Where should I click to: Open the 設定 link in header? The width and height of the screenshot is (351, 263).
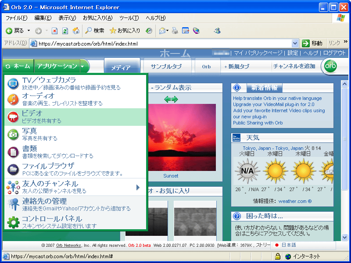293,53
